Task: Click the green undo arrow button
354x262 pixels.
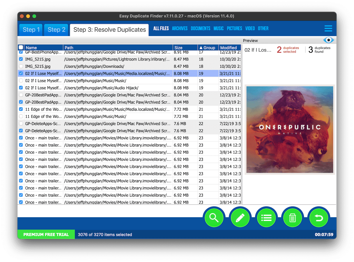Action: (319, 218)
